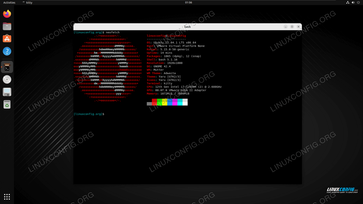Viewport: 363px width, 204px height.
Task: Click the WM Theme line Adwaita
Action: [161, 73]
